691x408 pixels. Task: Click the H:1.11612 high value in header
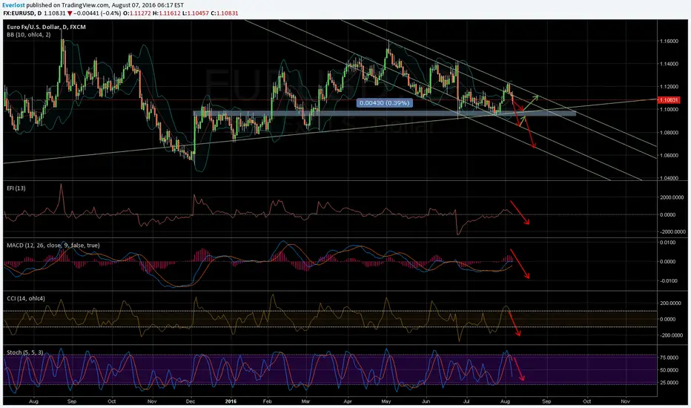[x=167, y=13]
